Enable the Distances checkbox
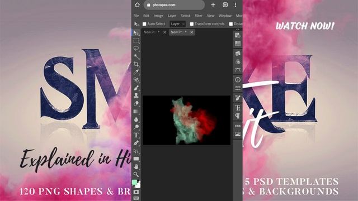This screenshot has width=358, height=201. 231,23
